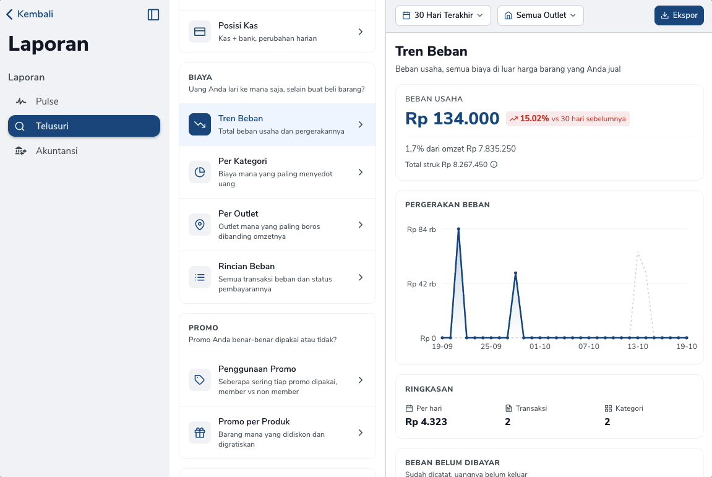Click the Rp 4.323 per hari value
The height and width of the screenshot is (477, 712).
(x=426, y=422)
